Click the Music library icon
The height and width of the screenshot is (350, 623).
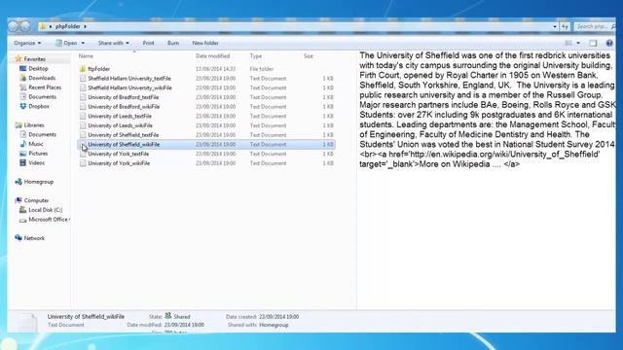coord(23,144)
